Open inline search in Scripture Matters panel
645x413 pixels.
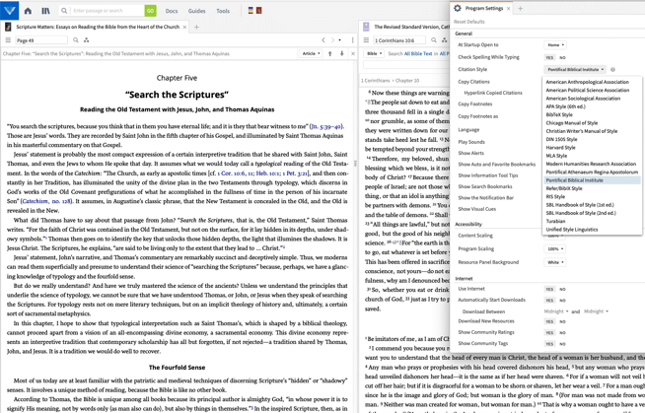[x=76, y=40]
